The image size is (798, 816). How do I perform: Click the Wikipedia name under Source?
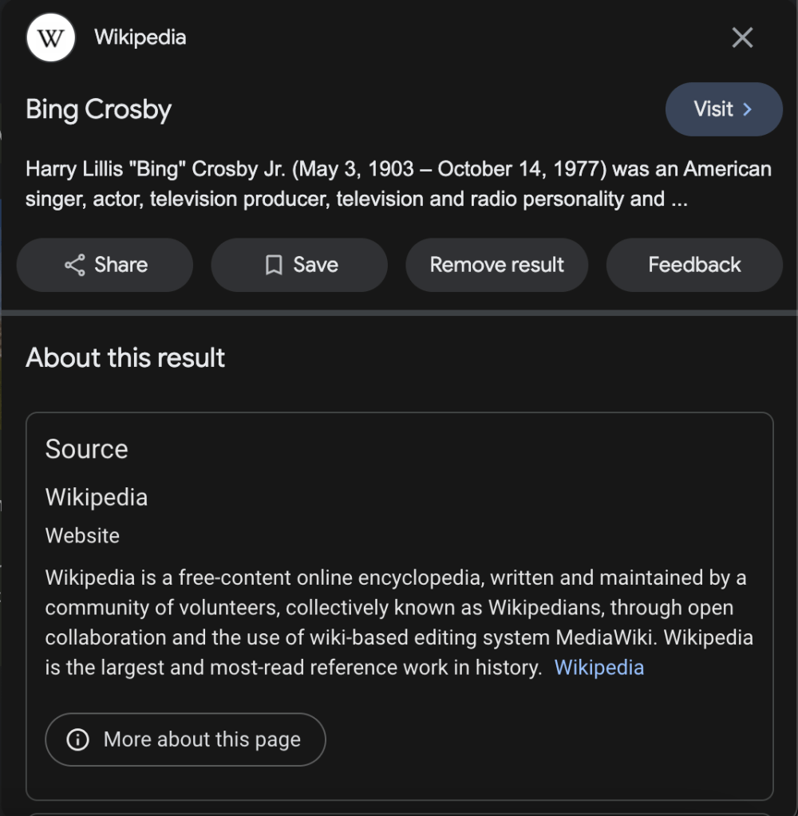pos(97,497)
